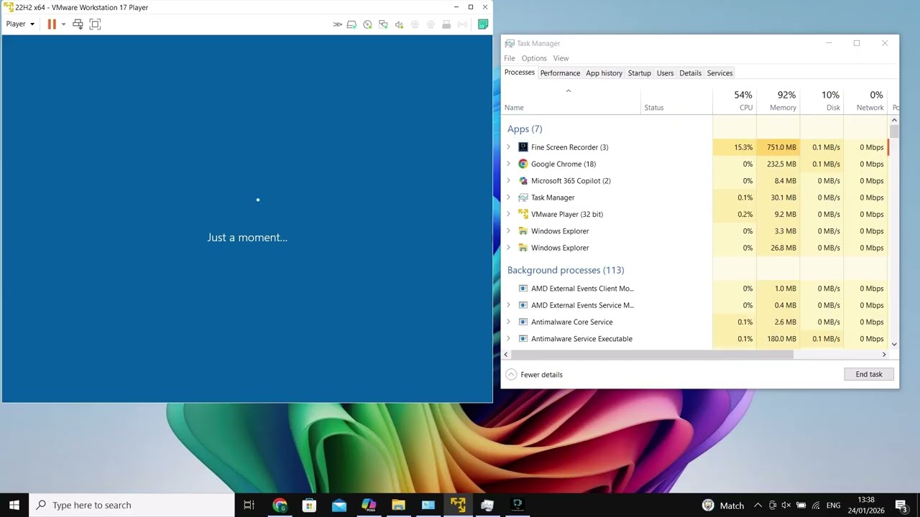The height and width of the screenshot is (517, 920).
Task: Click the Apps (7) group heading
Action: click(525, 129)
